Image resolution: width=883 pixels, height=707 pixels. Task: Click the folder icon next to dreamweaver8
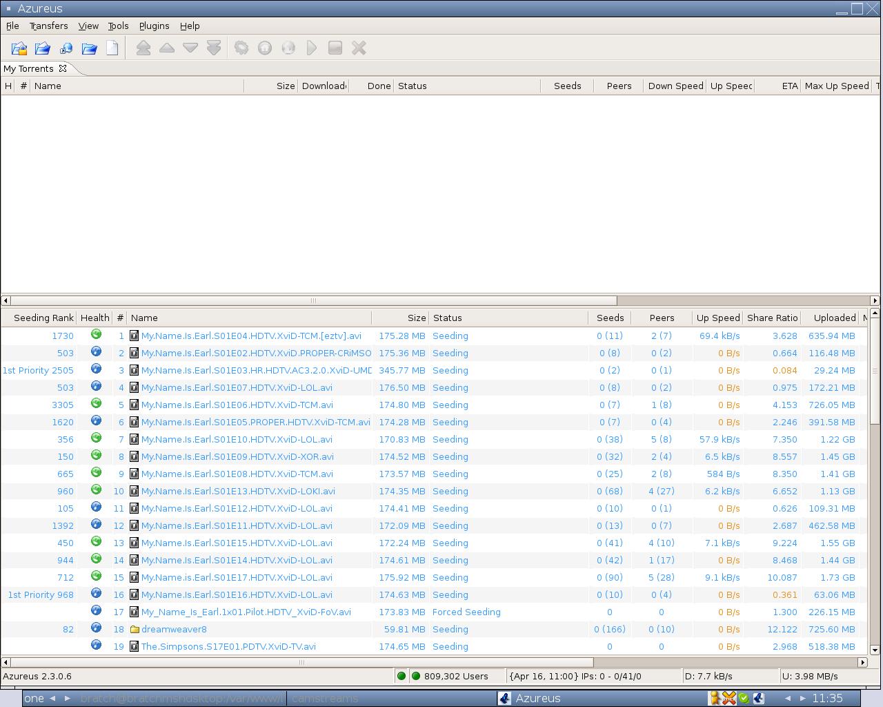pyautogui.click(x=135, y=629)
